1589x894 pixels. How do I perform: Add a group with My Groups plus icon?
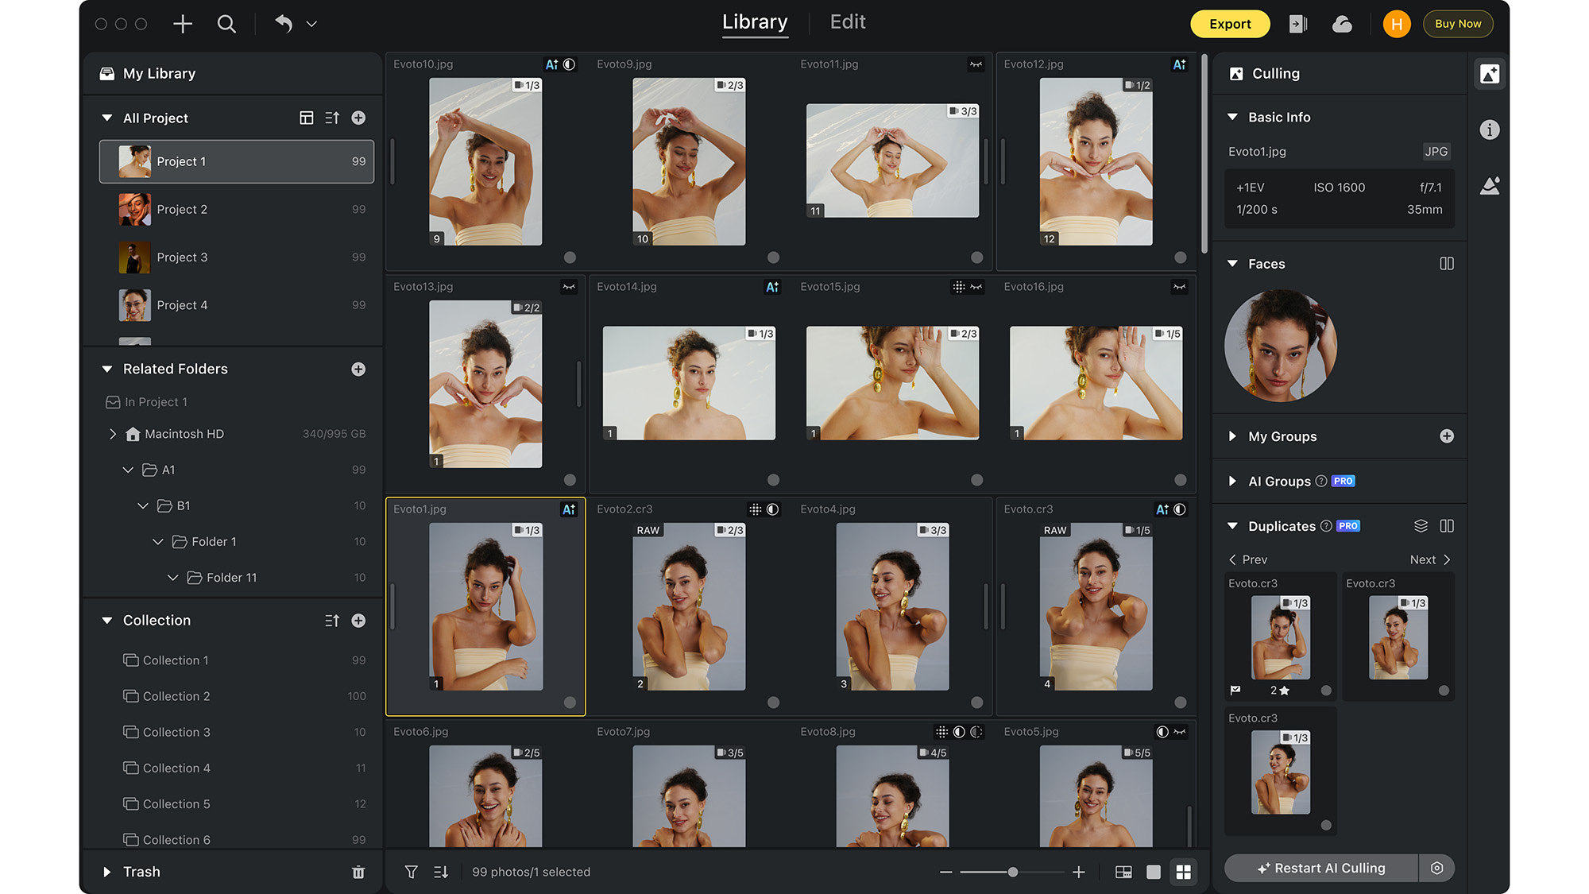pyautogui.click(x=1447, y=436)
